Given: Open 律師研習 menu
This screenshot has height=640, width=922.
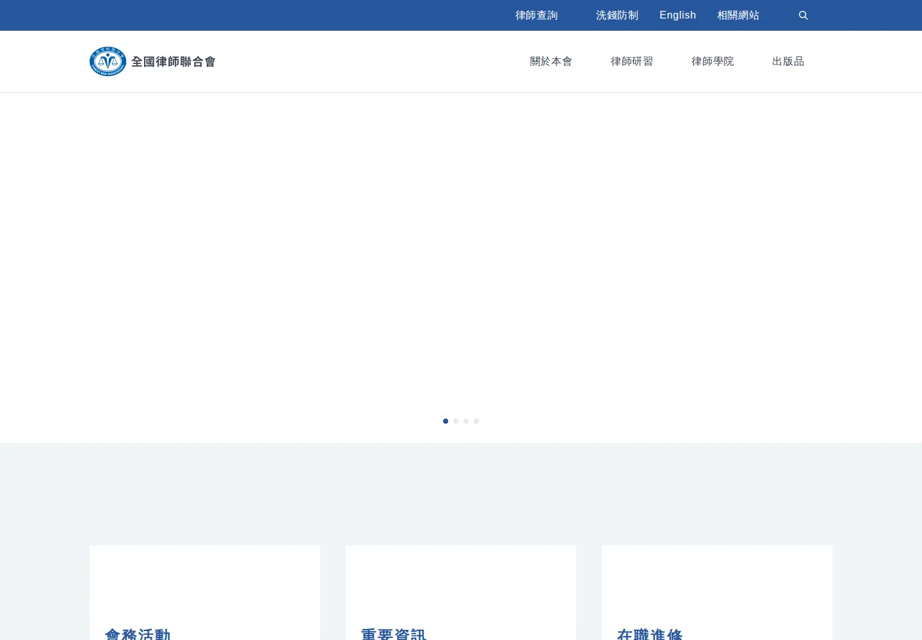Looking at the screenshot, I should tap(632, 61).
